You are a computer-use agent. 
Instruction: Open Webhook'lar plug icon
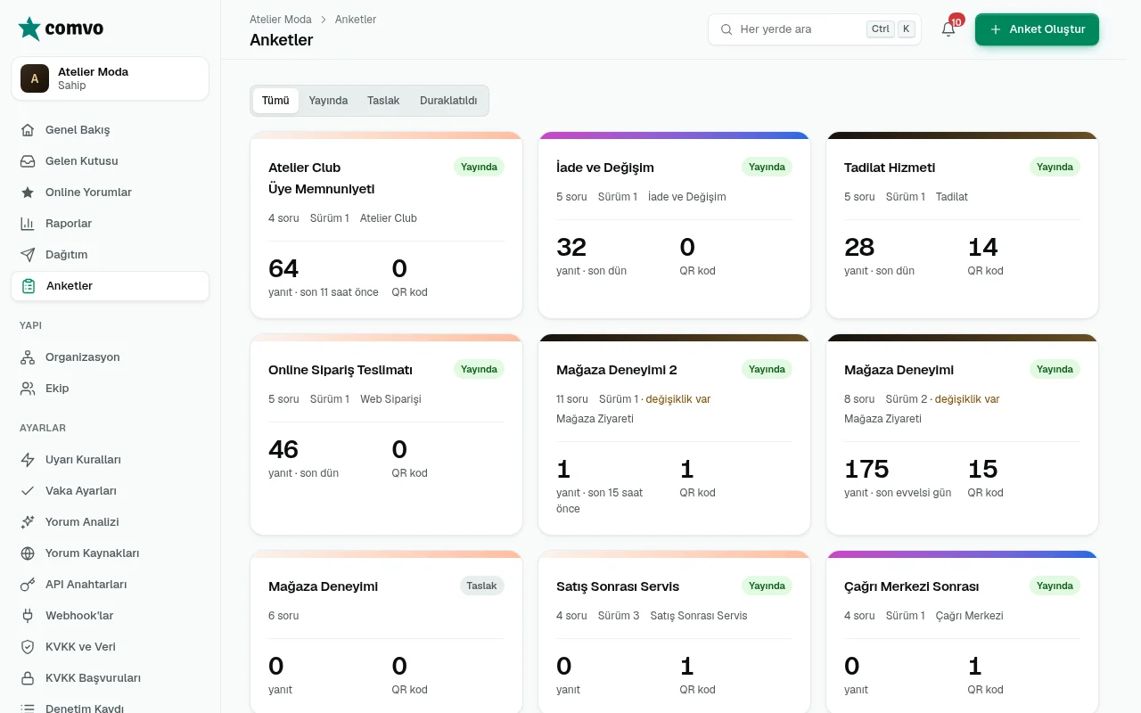(x=28, y=616)
